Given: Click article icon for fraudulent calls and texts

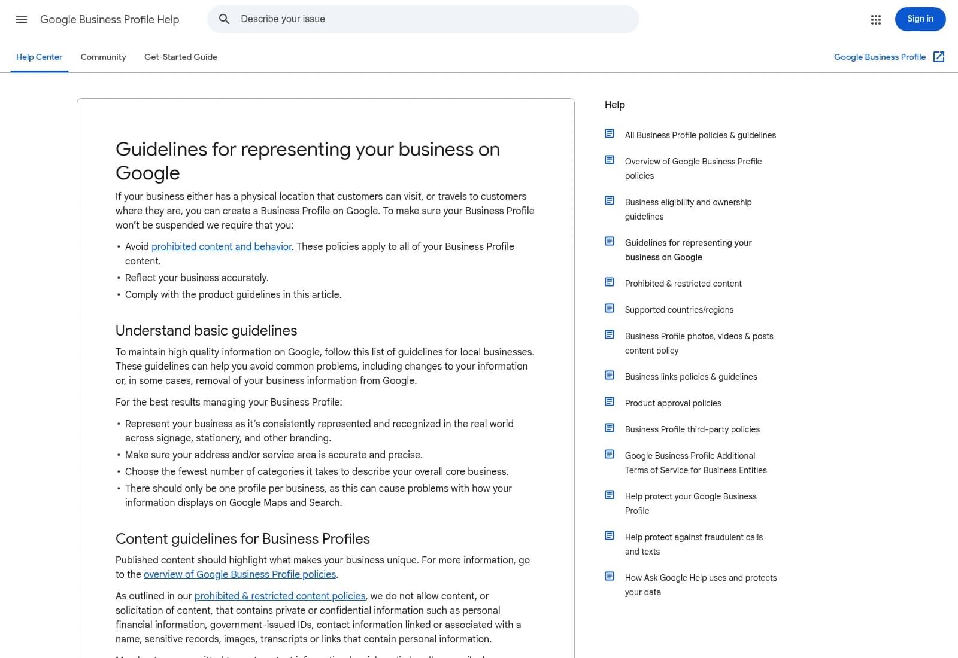Looking at the screenshot, I should pos(610,535).
